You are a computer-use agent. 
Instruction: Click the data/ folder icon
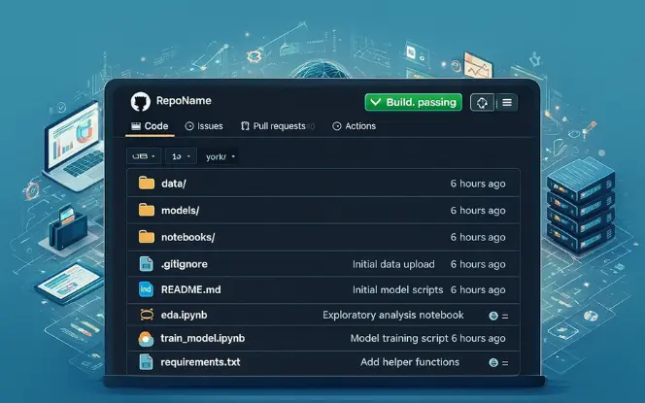pos(147,183)
